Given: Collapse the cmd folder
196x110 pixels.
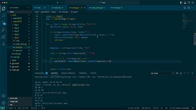Looking at the screenshot, I should [19, 15].
